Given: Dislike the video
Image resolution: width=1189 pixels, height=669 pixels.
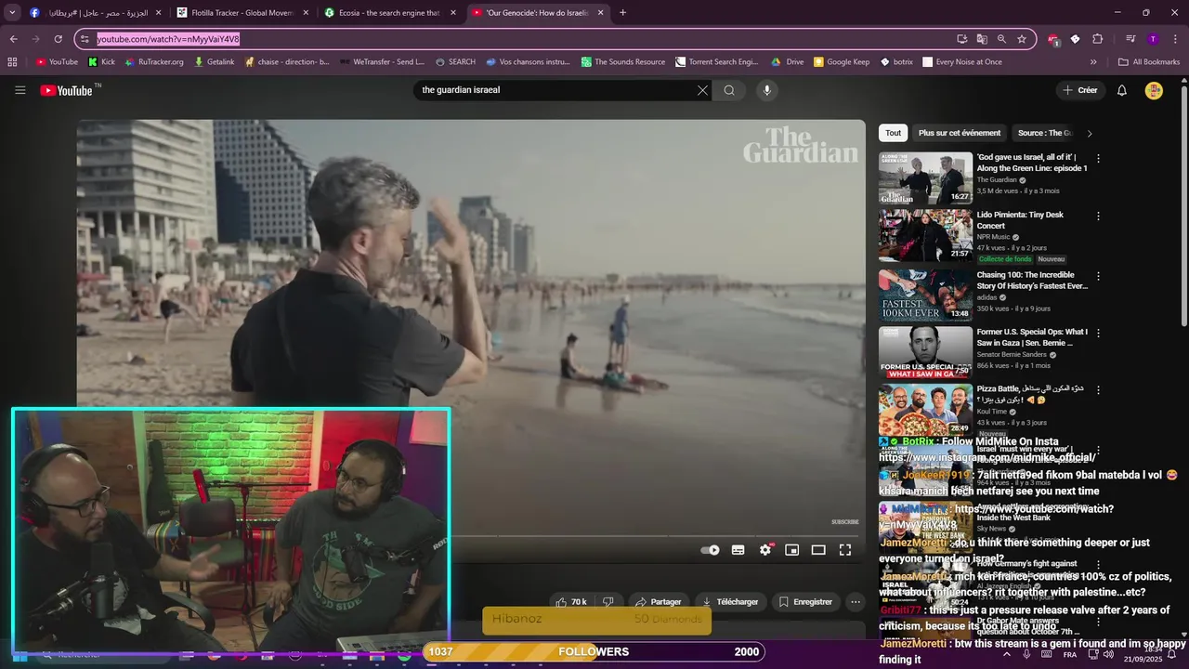Looking at the screenshot, I should [x=608, y=602].
